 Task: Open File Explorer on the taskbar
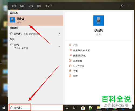coord(99,108)
